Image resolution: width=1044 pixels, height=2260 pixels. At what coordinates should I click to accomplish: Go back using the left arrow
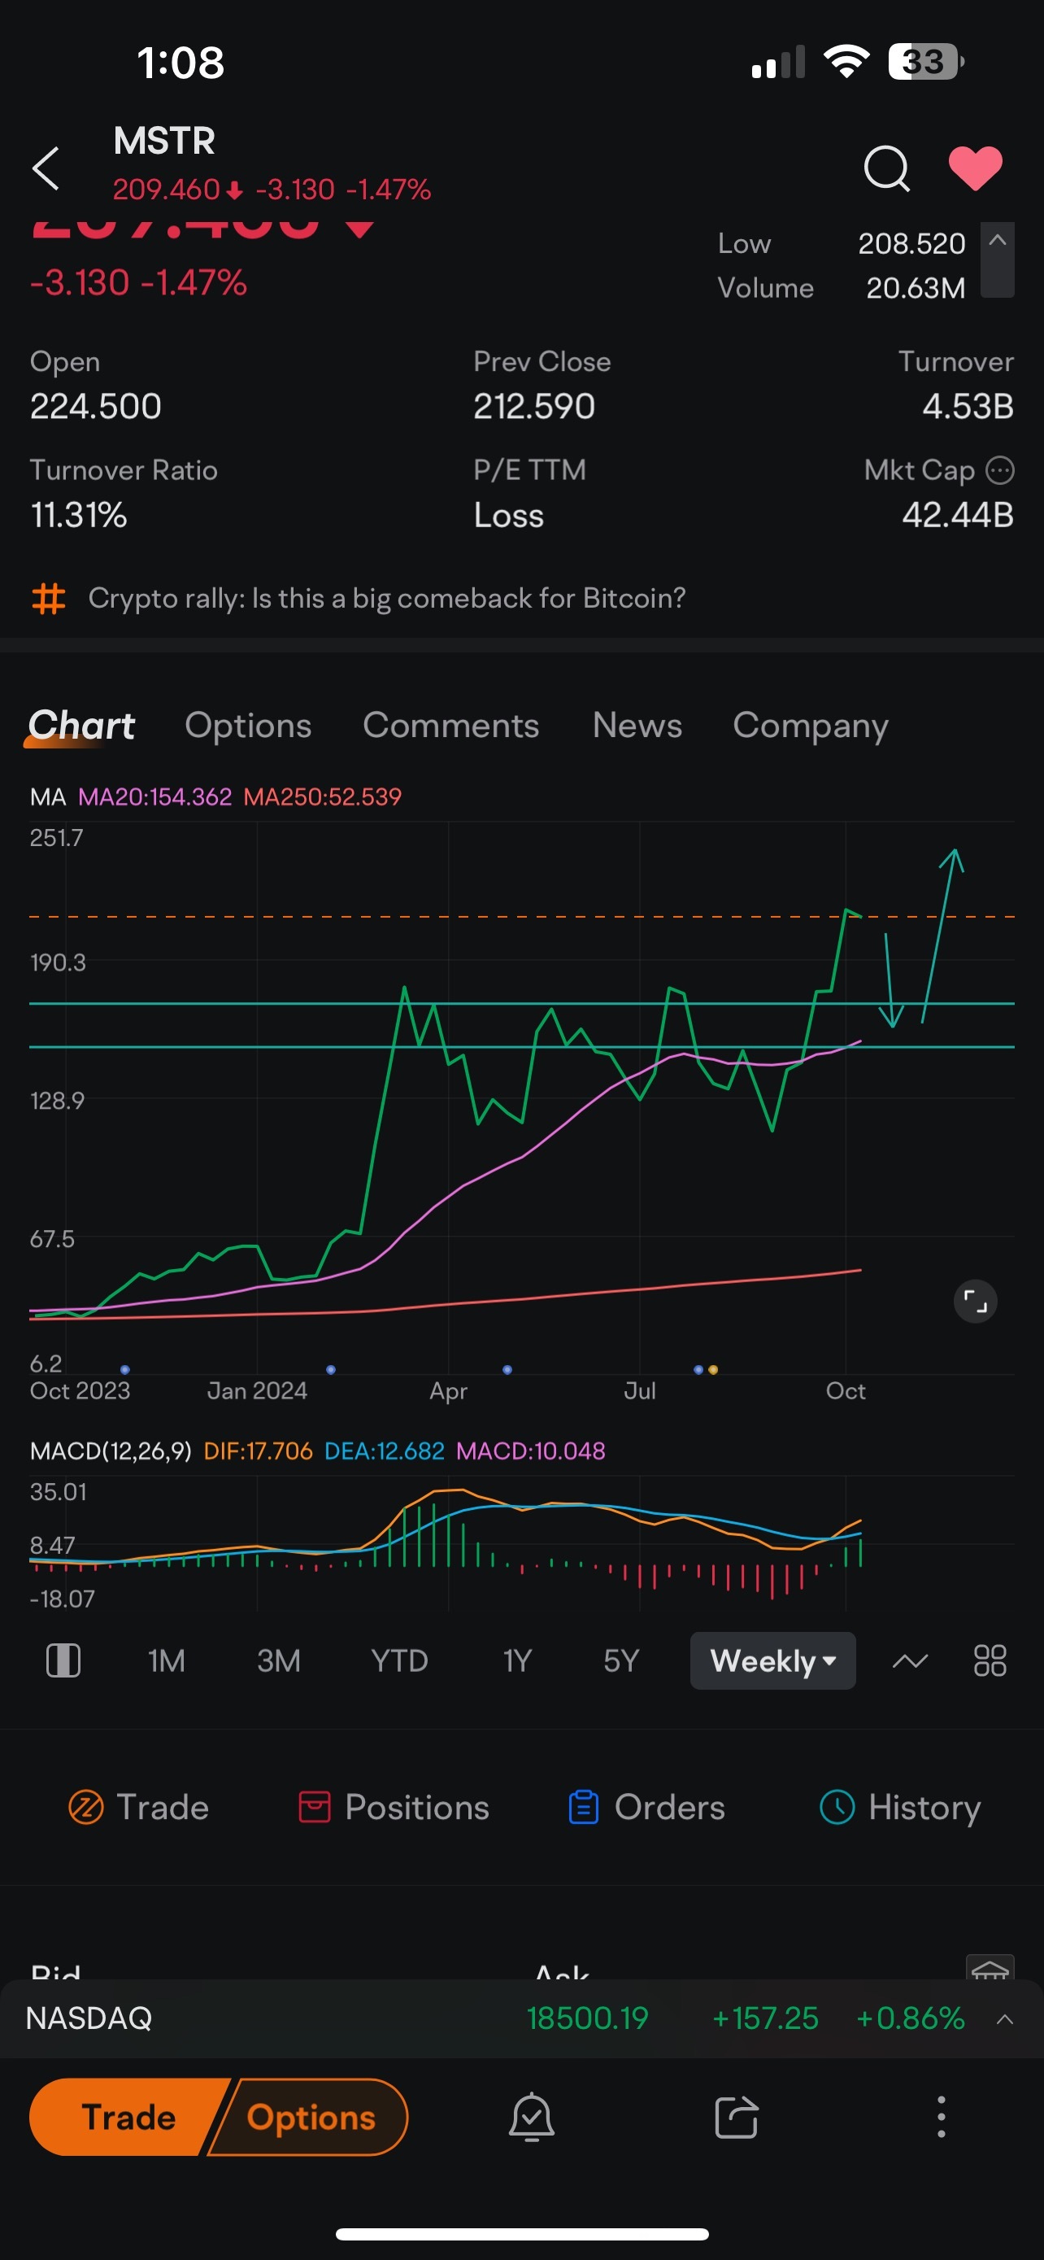tap(46, 168)
